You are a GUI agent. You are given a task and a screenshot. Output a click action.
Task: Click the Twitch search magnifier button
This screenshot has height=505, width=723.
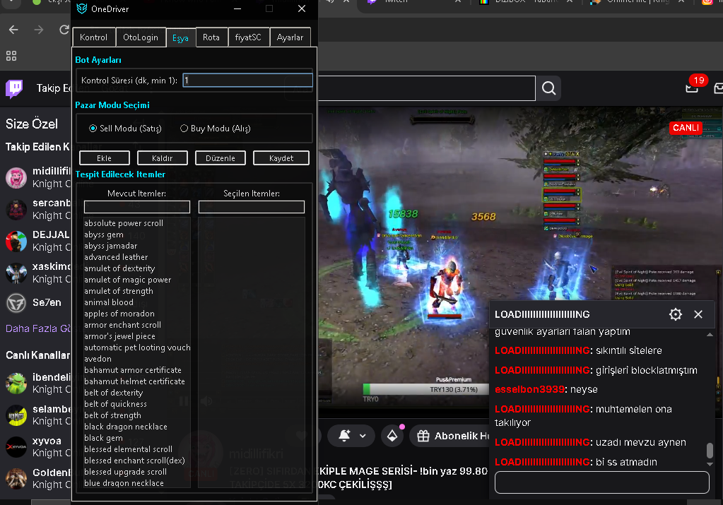coord(548,88)
